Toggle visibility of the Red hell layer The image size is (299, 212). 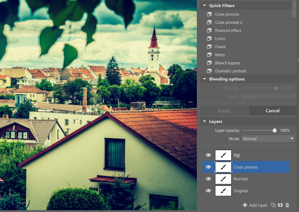click(208, 179)
